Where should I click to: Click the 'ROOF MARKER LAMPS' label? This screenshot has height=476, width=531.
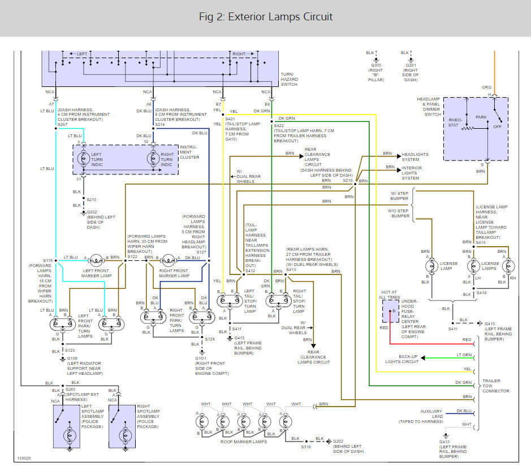tap(244, 442)
